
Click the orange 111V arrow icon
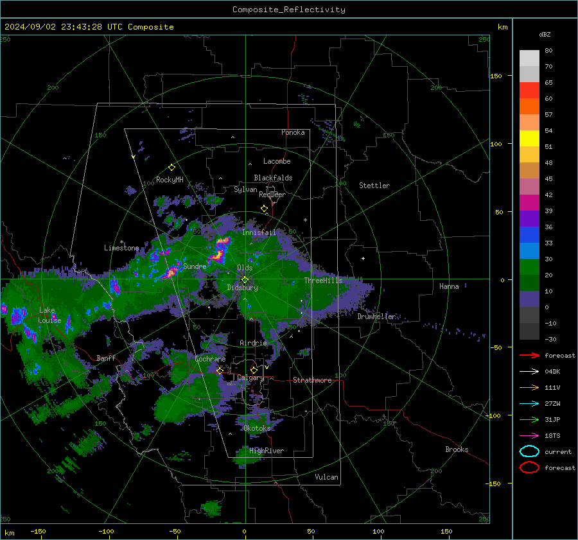pyautogui.click(x=529, y=387)
